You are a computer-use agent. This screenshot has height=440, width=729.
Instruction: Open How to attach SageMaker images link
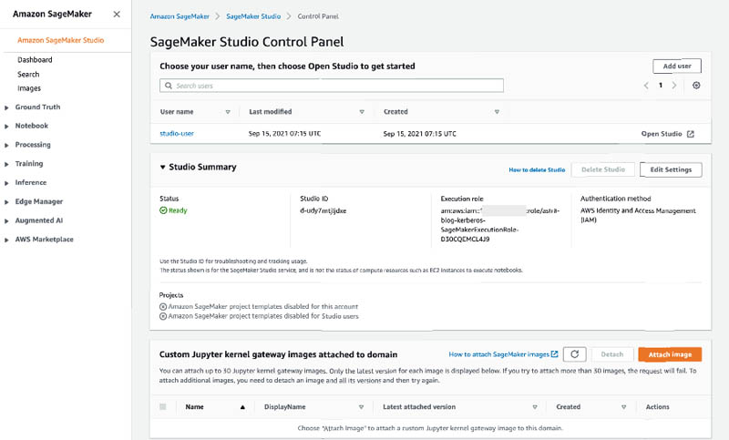498,354
